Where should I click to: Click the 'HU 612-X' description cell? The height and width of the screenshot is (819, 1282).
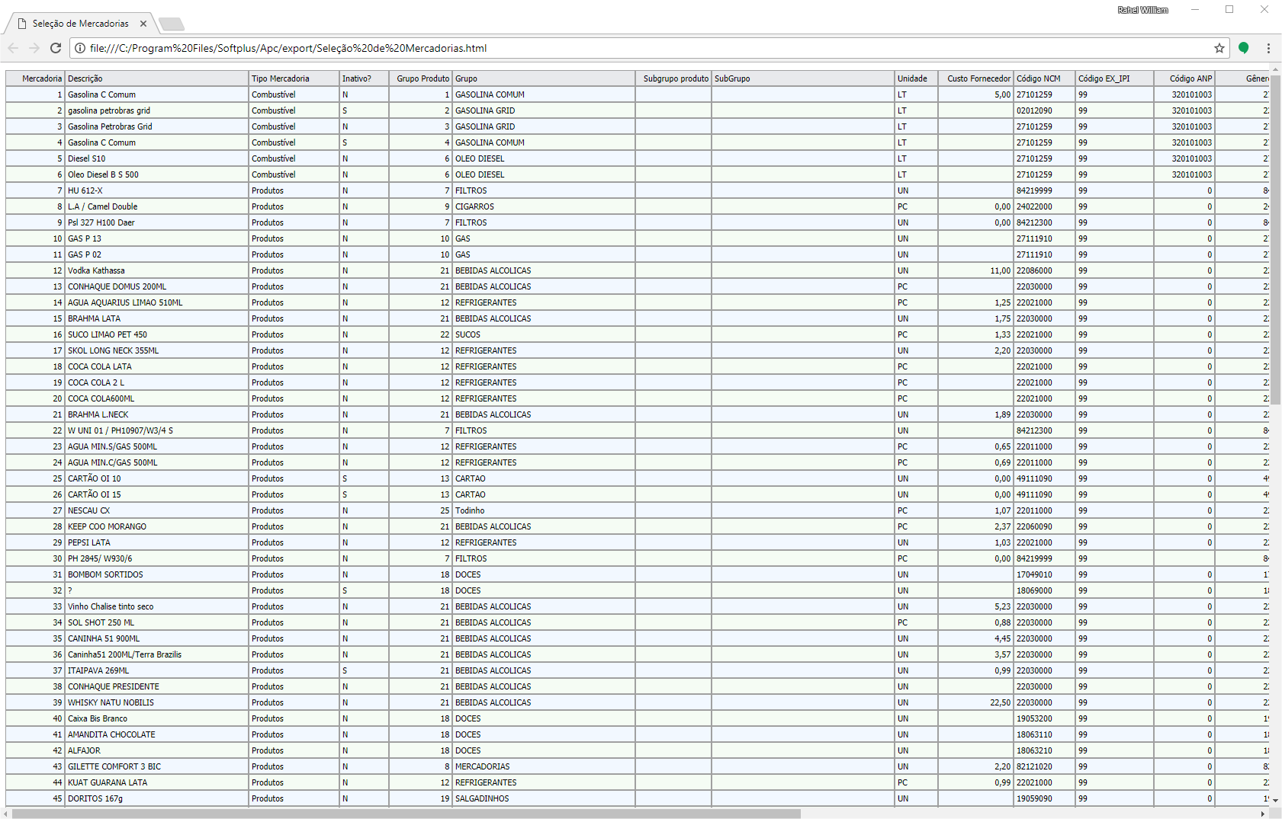pyautogui.click(x=157, y=190)
